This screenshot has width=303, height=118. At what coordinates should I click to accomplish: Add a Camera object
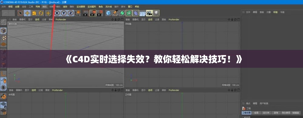coord(149,13)
